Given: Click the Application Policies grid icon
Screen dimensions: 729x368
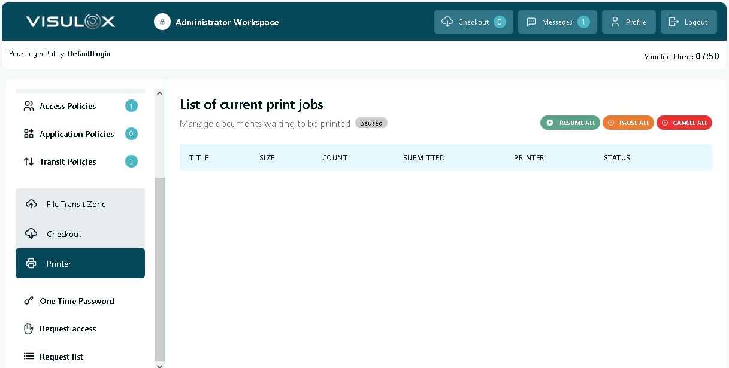Looking at the screenshot, I should pyautogui.click(x=28, y=134).
